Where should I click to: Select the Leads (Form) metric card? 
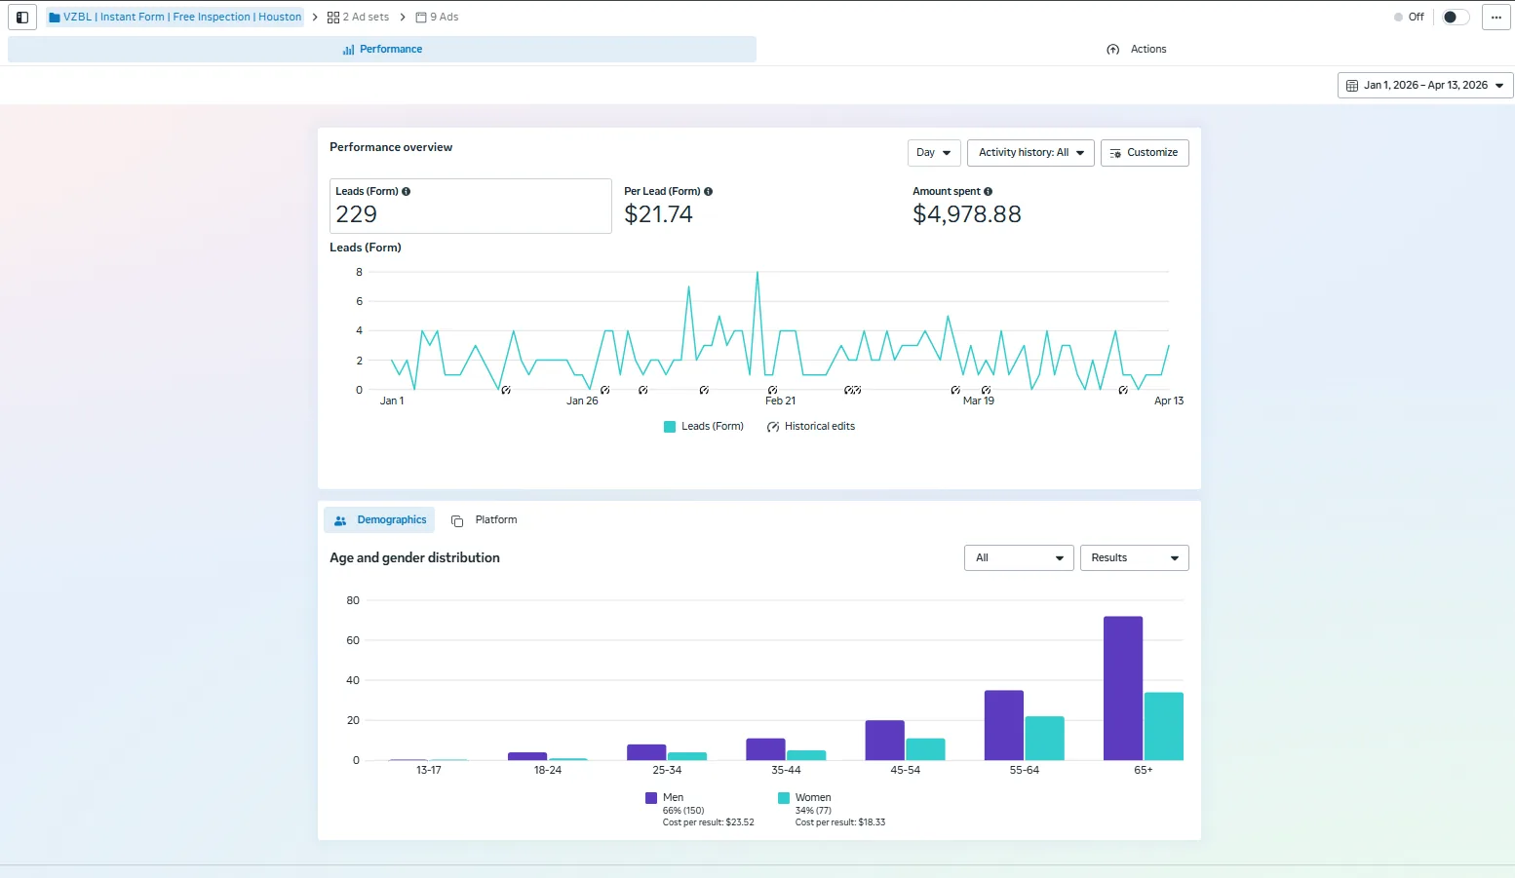click(x=471, y=206)
